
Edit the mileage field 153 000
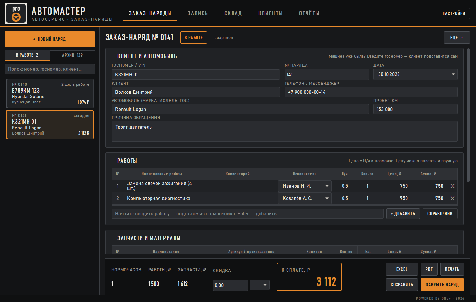tap(416, 109)
